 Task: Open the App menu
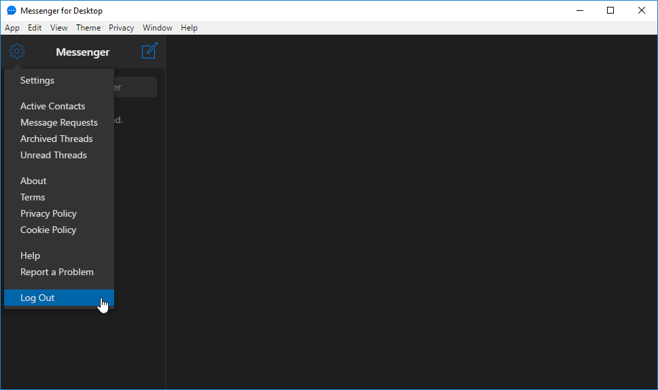pos(12,28)
